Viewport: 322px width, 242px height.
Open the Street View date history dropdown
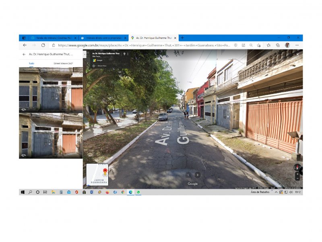pyautogui.click(x=94, y=66)
